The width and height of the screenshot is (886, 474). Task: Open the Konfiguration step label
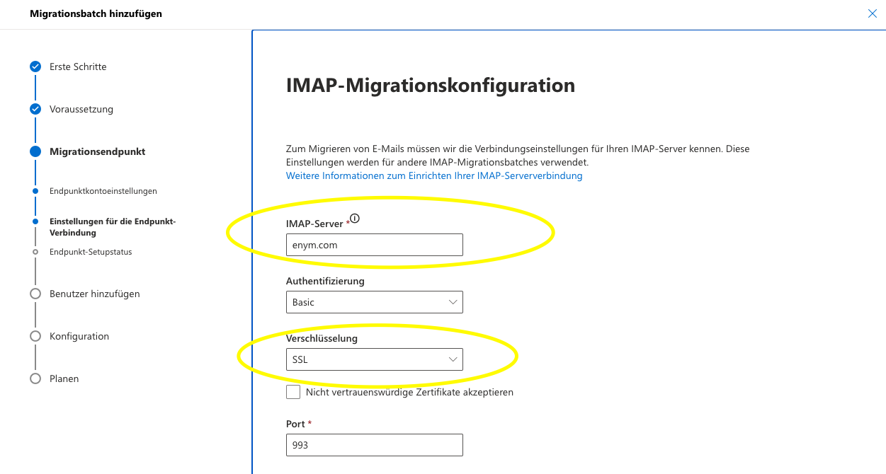tap(79, 336)
